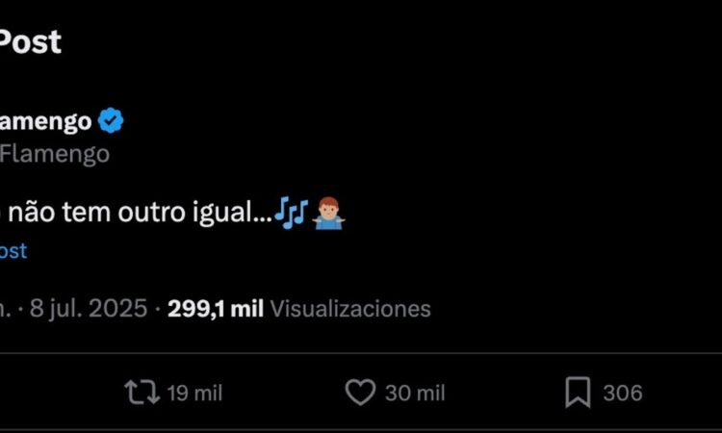
Task: Open the @Flamengo handle link
Action: 54,154
